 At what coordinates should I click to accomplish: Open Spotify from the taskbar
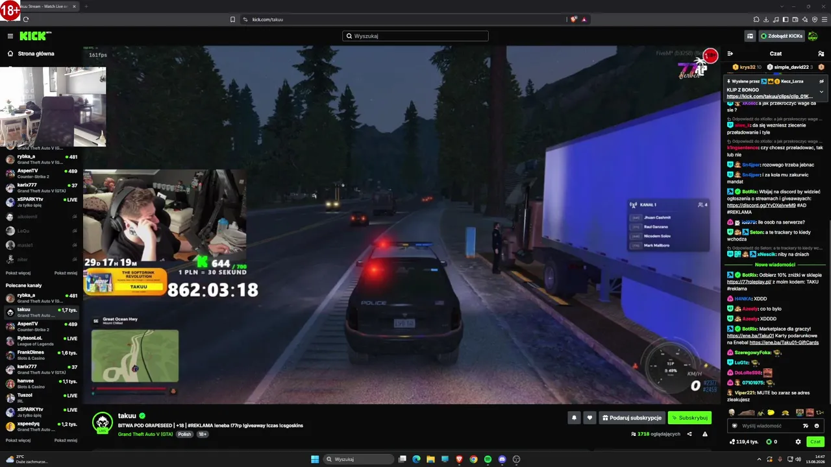(x=488, y=459)
